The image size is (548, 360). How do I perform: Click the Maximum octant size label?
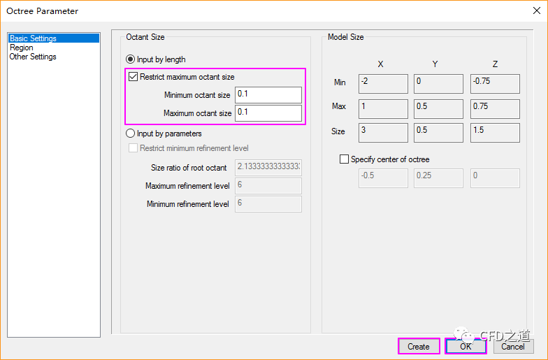click(197, 113)
